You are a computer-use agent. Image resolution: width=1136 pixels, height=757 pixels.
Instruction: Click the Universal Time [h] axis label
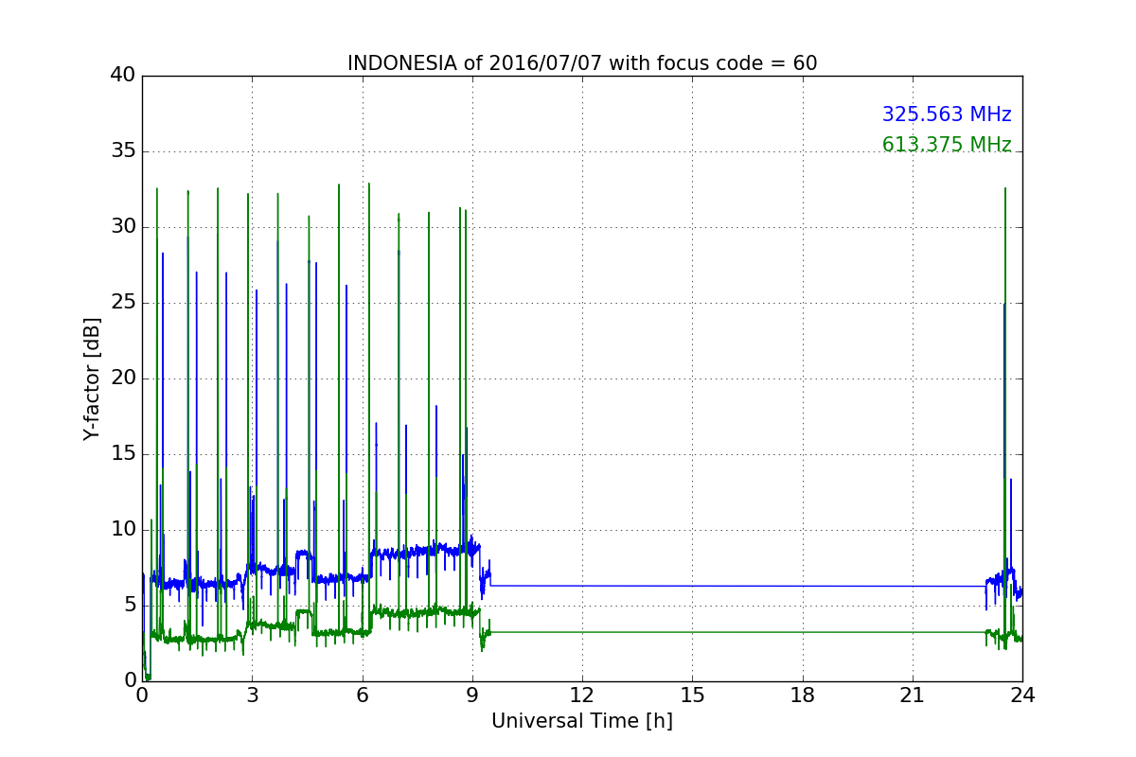point(582,721)
